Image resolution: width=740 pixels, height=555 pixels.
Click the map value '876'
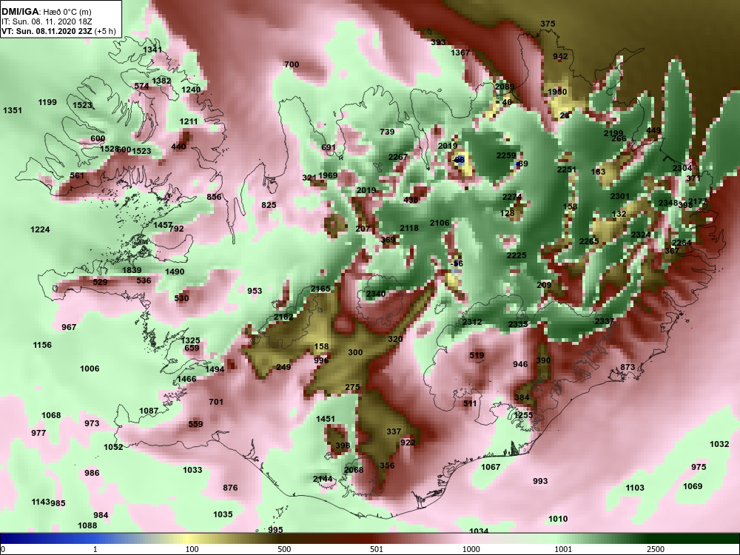coord(230,488)
